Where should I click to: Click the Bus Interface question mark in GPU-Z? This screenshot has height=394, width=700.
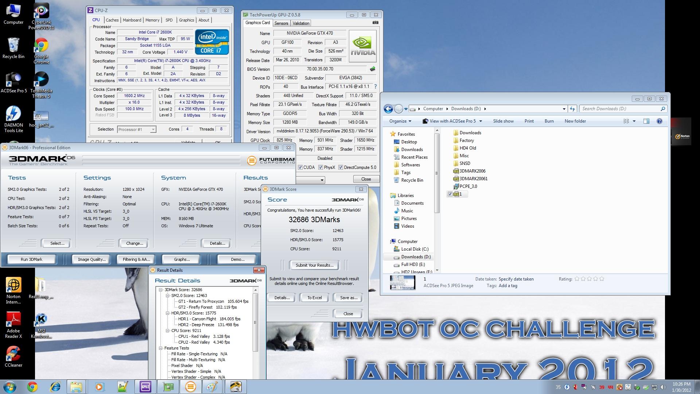[x=375, y=86]
